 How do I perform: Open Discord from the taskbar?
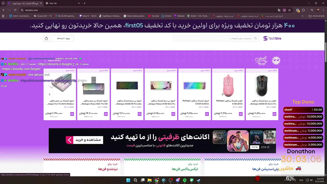pyautogui.click(x=178, y=180)
